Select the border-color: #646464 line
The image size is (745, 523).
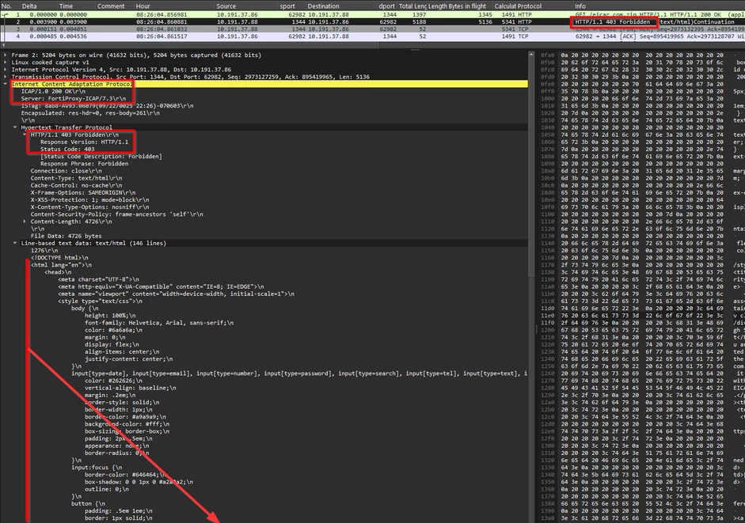coord(125,475)
